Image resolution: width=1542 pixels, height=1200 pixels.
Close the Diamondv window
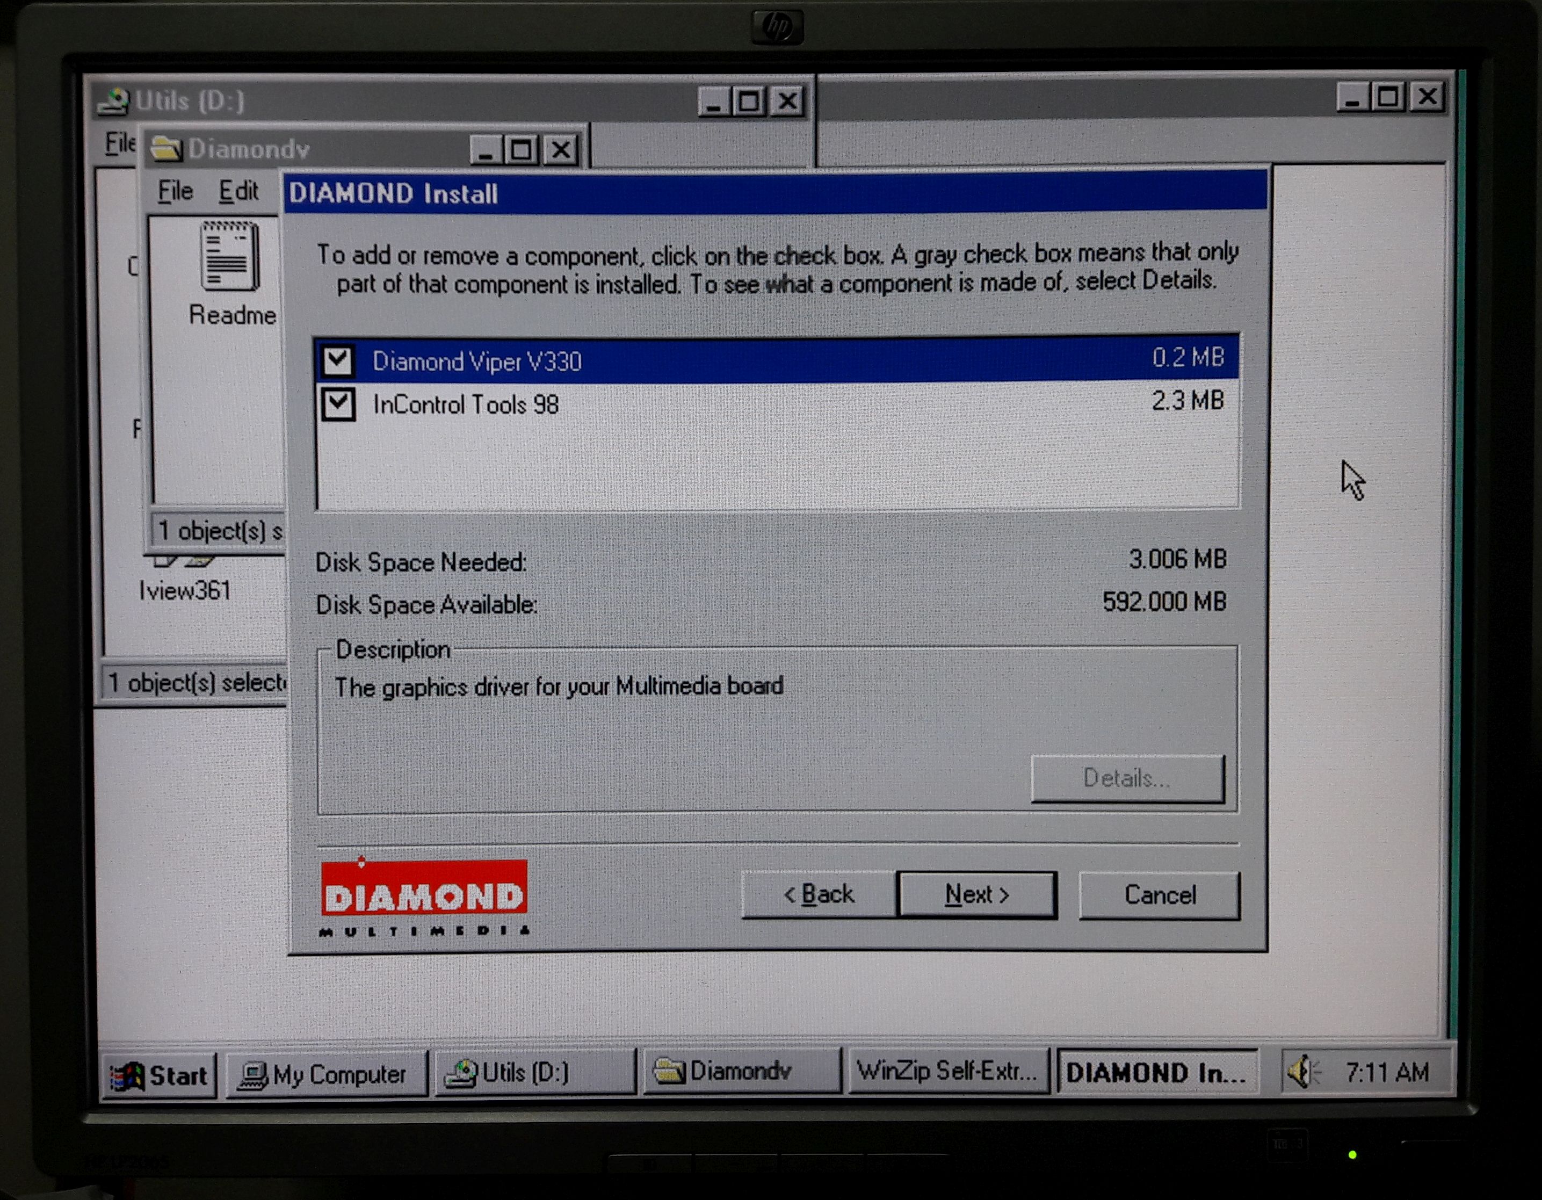(561, 150)
